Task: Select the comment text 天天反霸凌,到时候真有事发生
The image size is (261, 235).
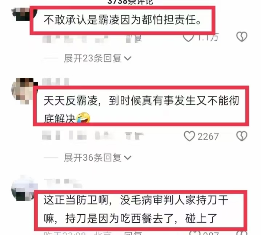Action: click(x=141, y=109)
